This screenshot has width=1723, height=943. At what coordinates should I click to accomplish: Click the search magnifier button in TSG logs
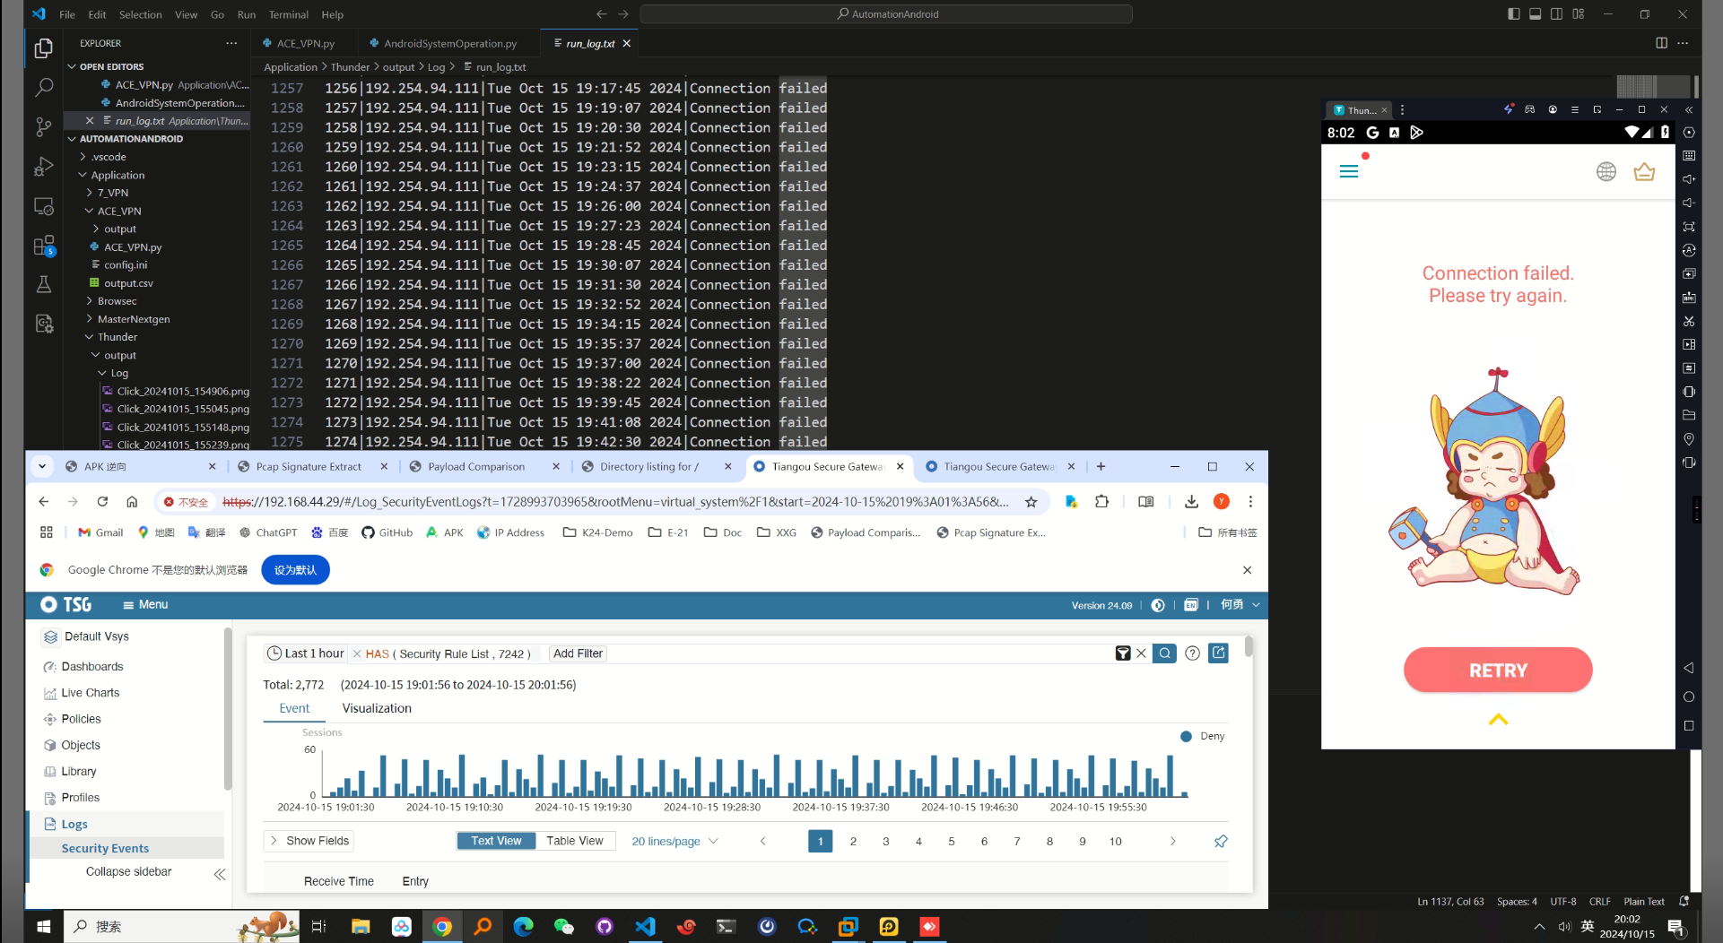point(1164,653)
